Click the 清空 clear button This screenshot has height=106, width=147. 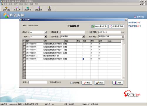pyautogui.click(x=99, y=83)
